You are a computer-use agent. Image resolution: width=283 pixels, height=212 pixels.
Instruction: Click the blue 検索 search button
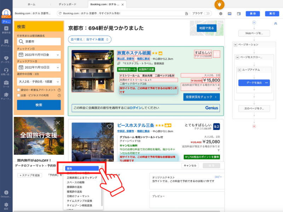pyautogui.click(x=39, y=105)
